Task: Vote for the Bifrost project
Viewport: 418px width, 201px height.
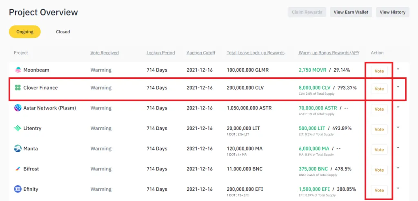Action: [x=379, y=170]
